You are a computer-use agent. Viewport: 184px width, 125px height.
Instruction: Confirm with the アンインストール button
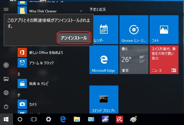point(74,38)
